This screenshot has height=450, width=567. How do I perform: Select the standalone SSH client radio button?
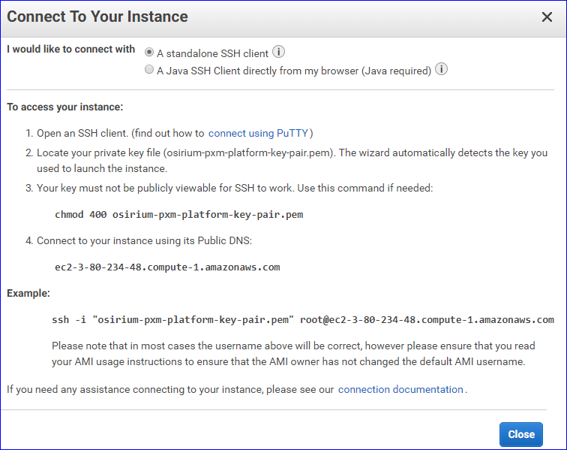pyautogui.click(x=149, y=53)
